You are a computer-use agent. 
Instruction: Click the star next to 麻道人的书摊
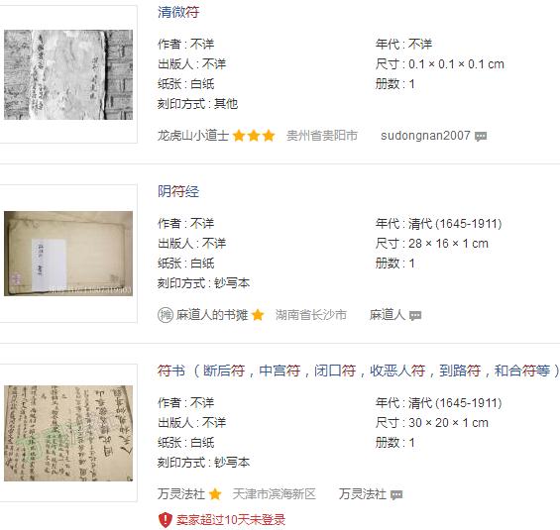(258, 315)
